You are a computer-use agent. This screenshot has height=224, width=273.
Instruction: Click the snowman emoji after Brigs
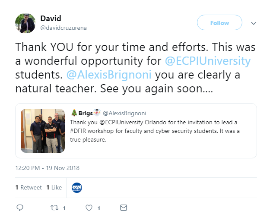97,113
